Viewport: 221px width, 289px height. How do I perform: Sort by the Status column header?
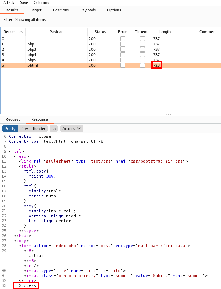tap(100, 32)
